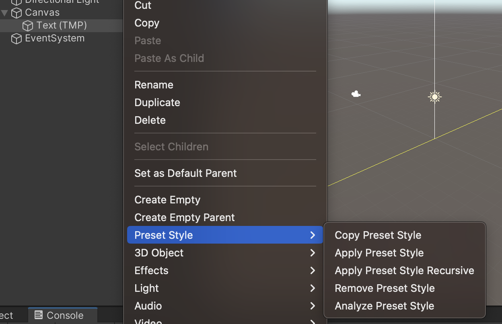Select Apply Preset Style Recursive
Screen dimensions: 502x324
pos(404,271)
